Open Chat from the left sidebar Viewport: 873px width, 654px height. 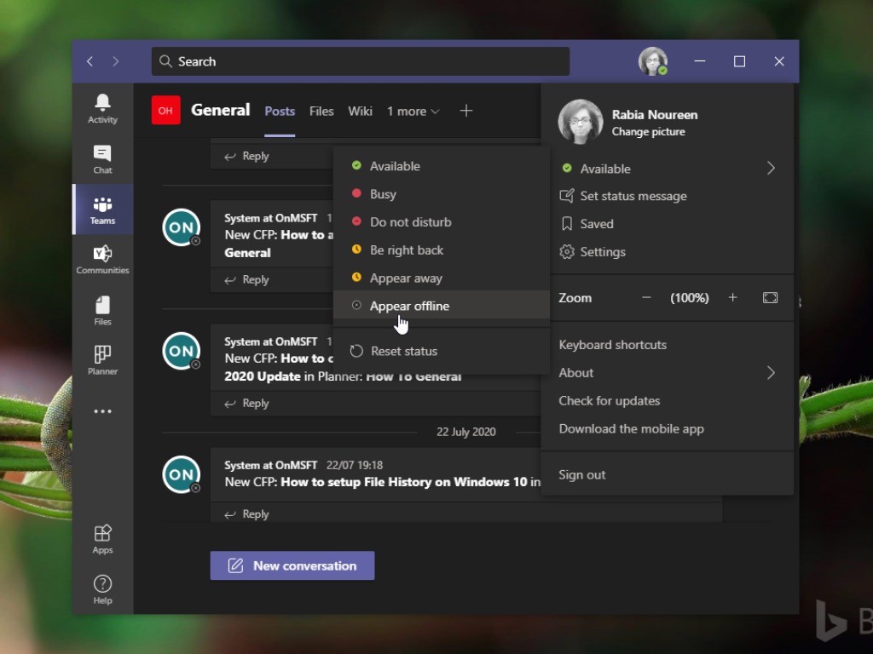coord(102,158)
